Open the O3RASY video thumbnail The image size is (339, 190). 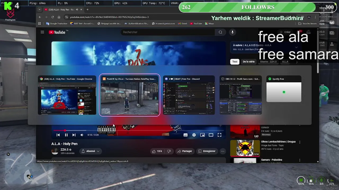[x=245, y=131]
